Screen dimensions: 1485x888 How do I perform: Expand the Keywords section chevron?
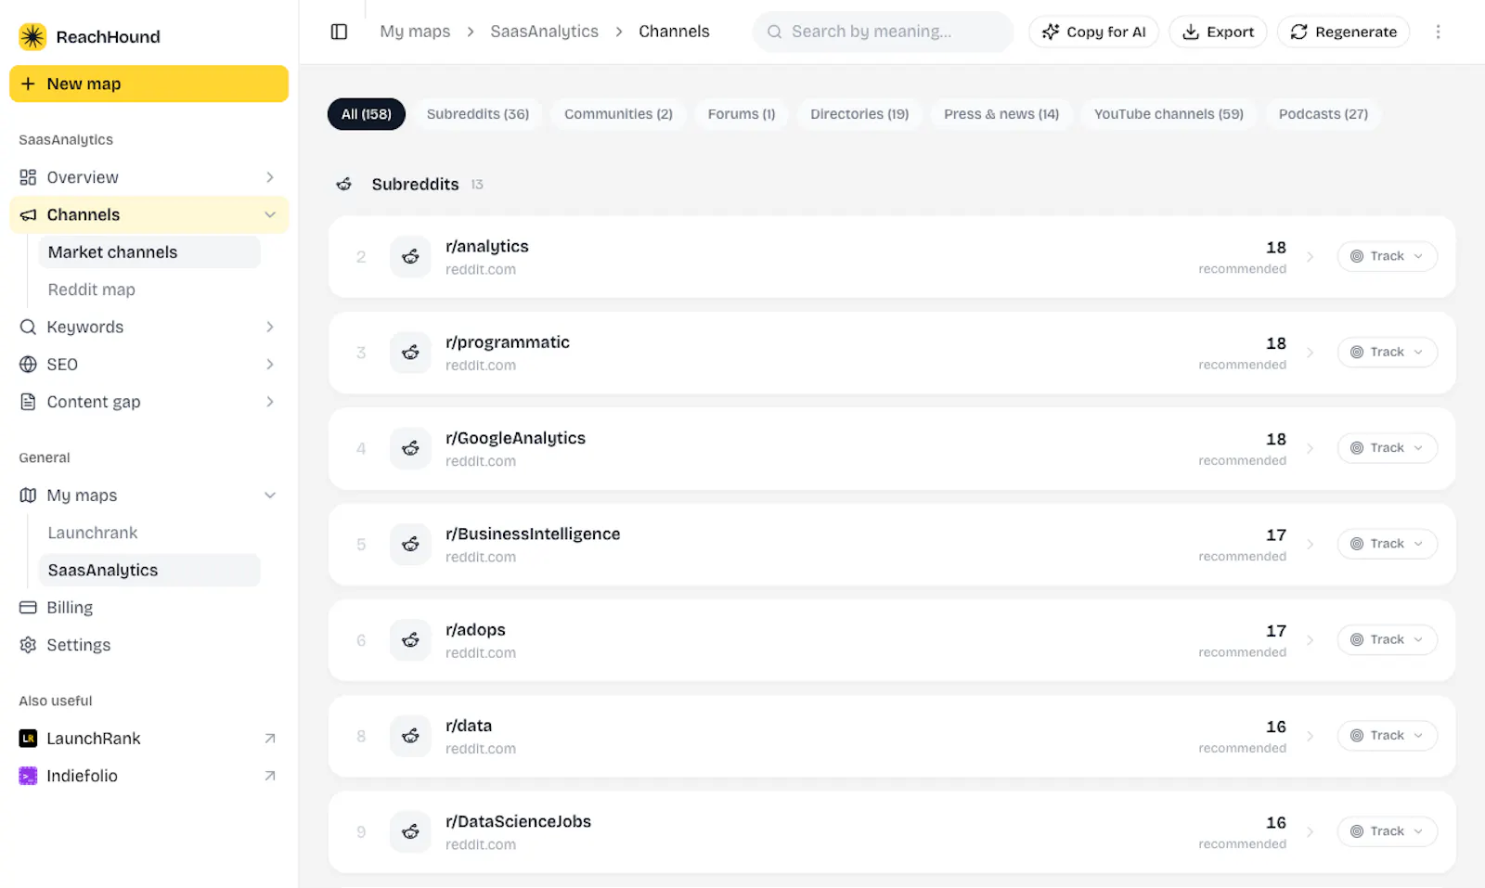coord(270,327)
